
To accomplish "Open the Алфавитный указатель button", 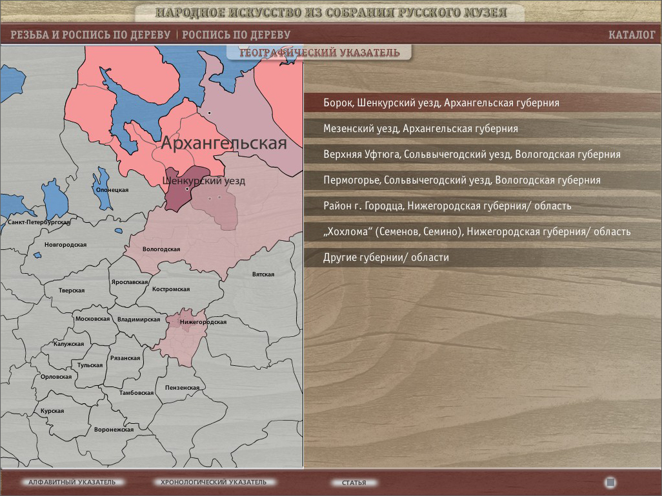I will (x=72, y=482).
